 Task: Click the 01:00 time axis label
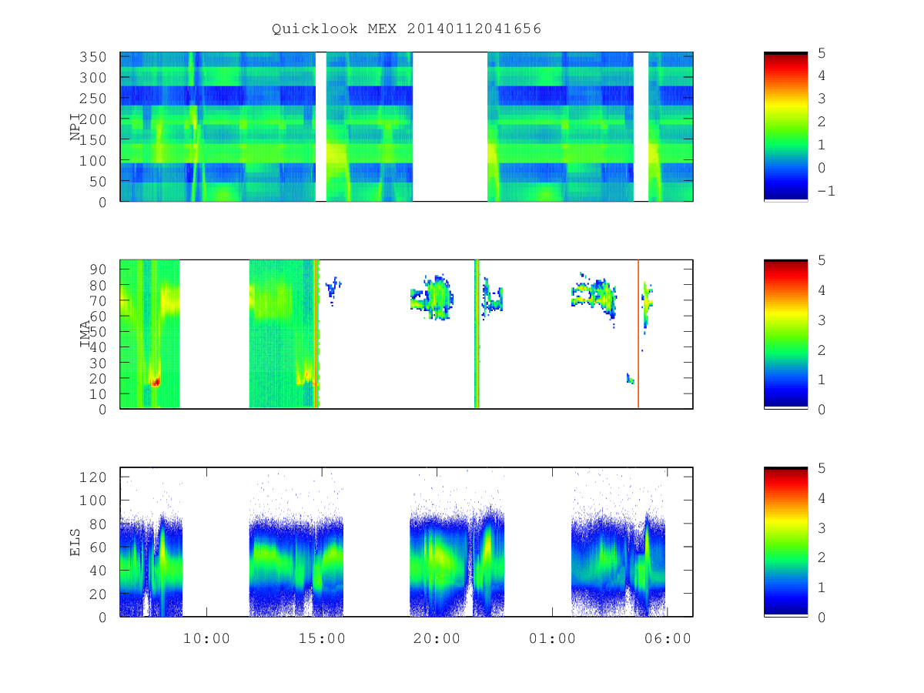(552, 638)
